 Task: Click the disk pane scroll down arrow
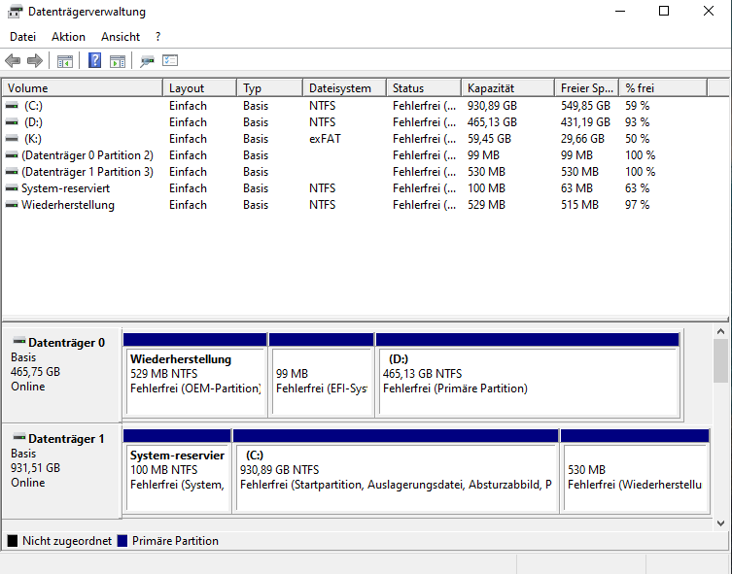720,523
